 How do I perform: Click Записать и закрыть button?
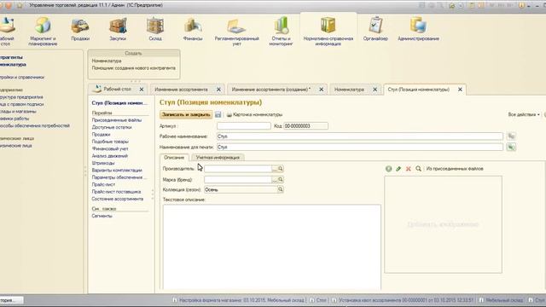(186, 114)
